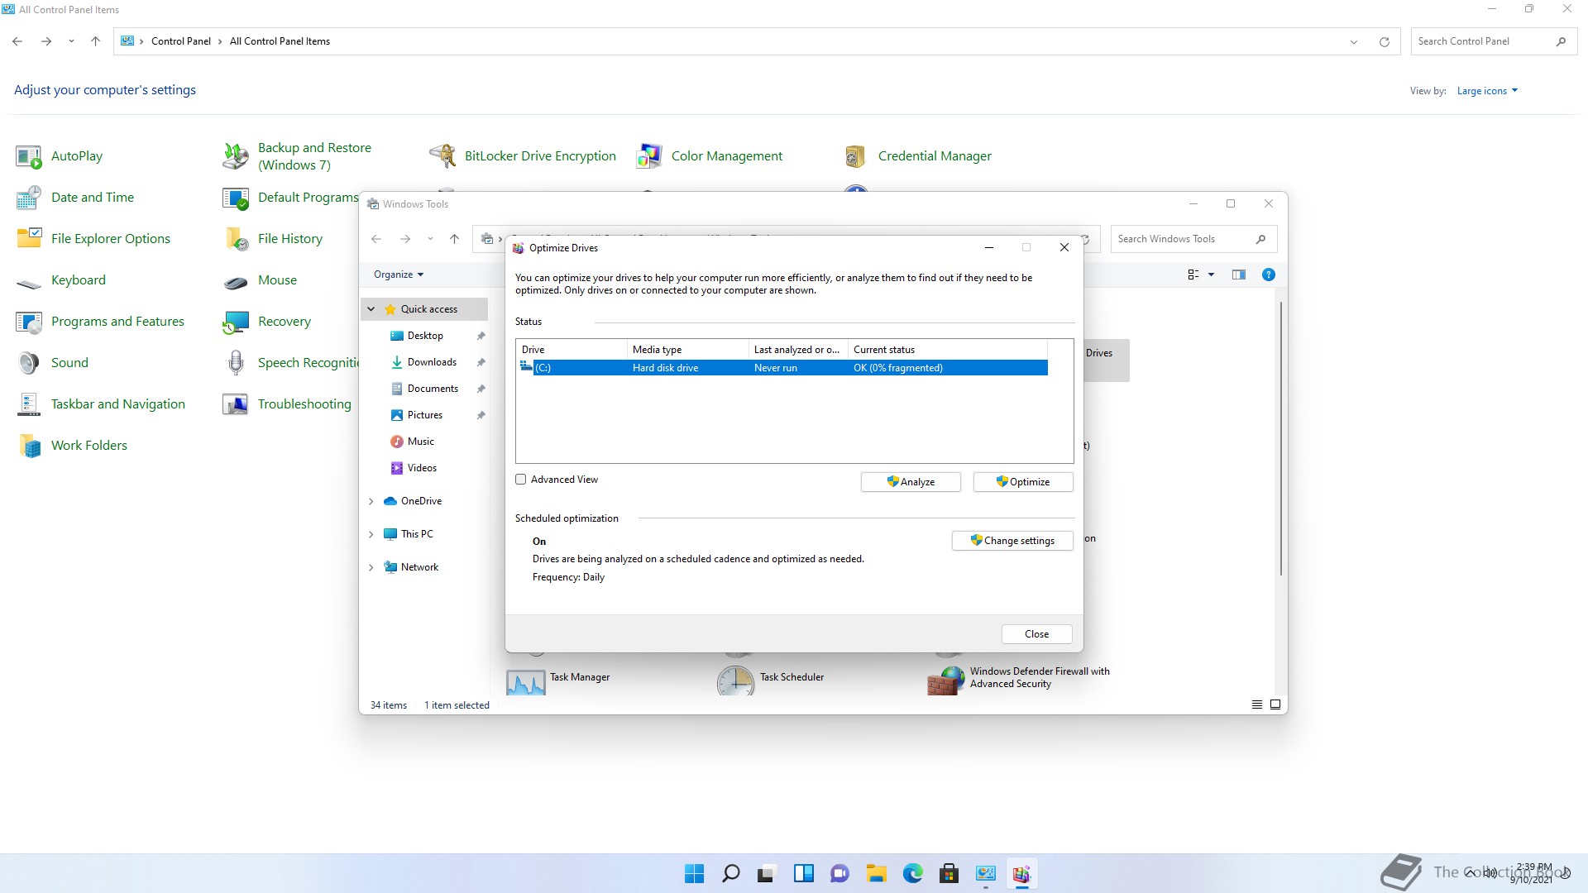Close the Optimize Drives dialog via Close
This screenshot has height=893, width=1588.
click(1036, 634)
